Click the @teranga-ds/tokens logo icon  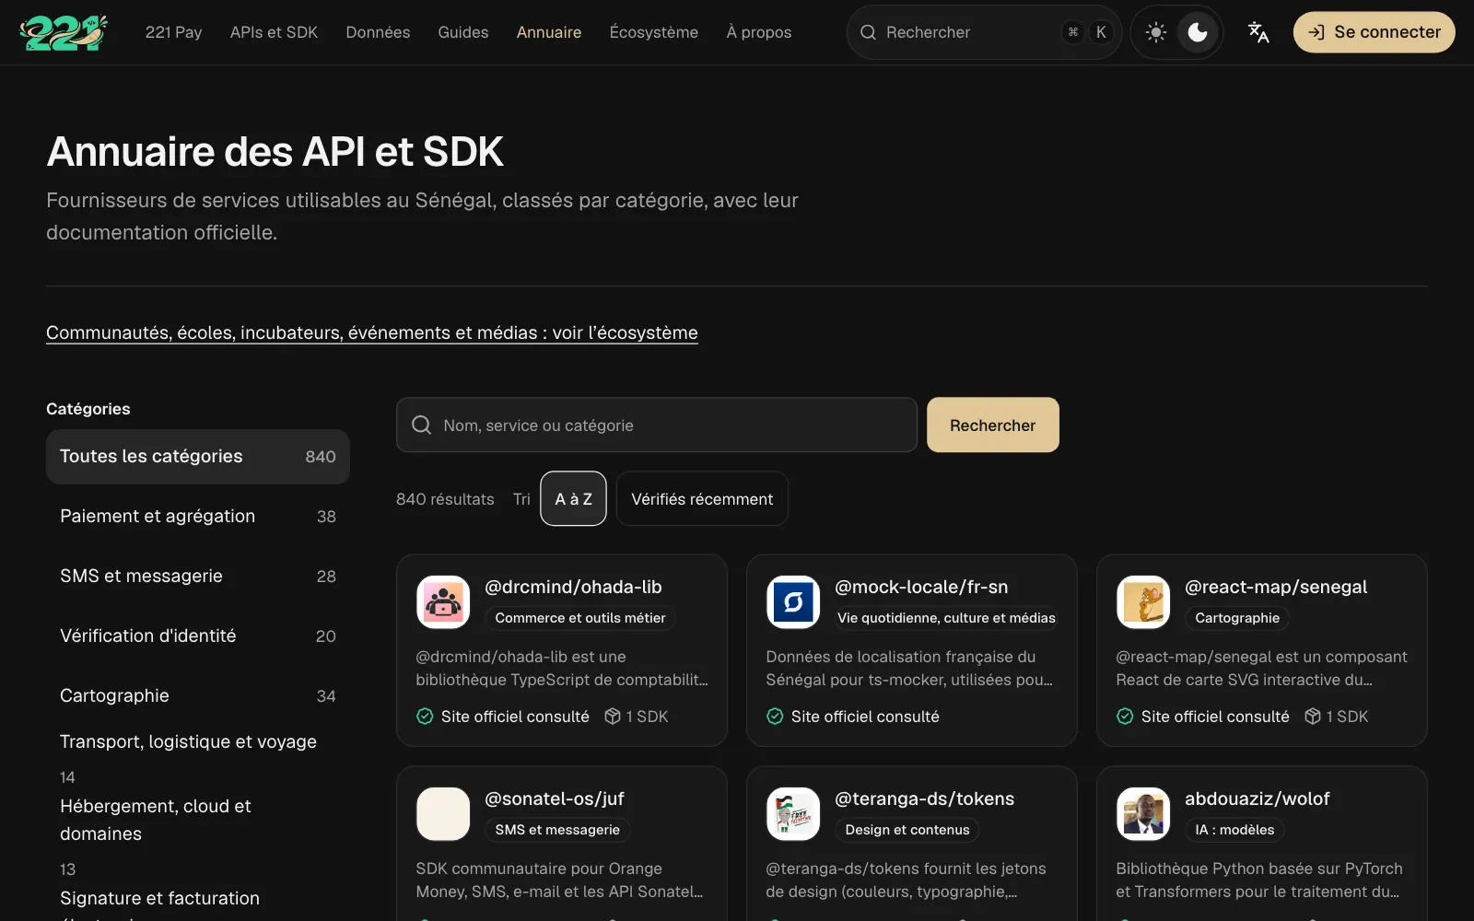pyautogui.click(x=793, y=814)
